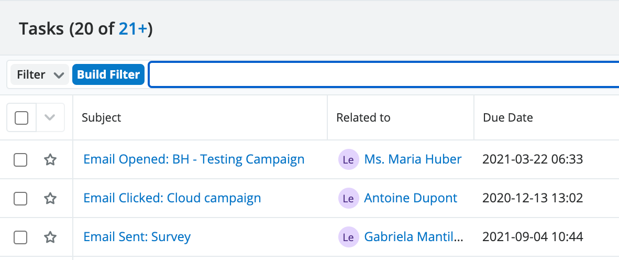
Task: Open the Antoine Dupont related record
Action: tap(411, 199)
